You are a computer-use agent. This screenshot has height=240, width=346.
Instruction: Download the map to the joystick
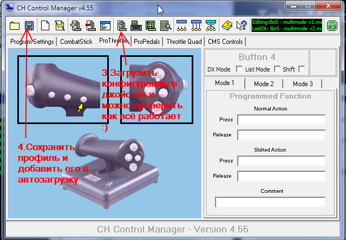click(x=121, y=25)
